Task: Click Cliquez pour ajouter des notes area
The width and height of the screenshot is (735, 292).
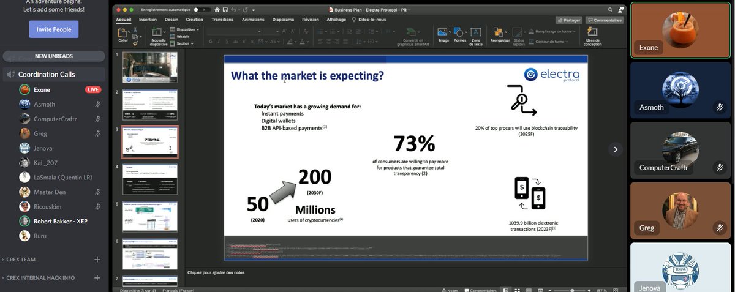Action: 215,272
